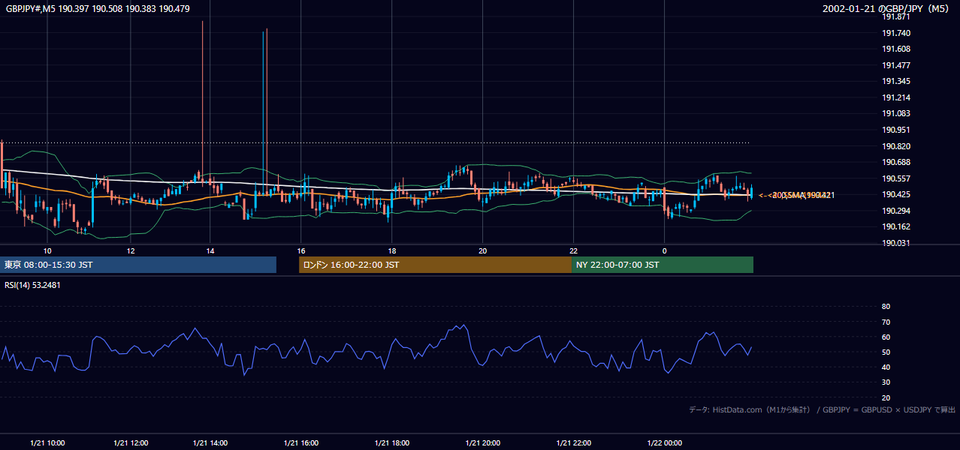This screenshot has width=960, height=450.
Task: Click the 191.345 price scale label
Action: click(895, 81)
